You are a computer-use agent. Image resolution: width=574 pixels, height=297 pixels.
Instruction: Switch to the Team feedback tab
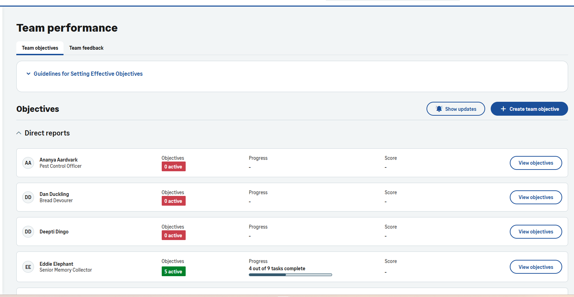point(86,48)
